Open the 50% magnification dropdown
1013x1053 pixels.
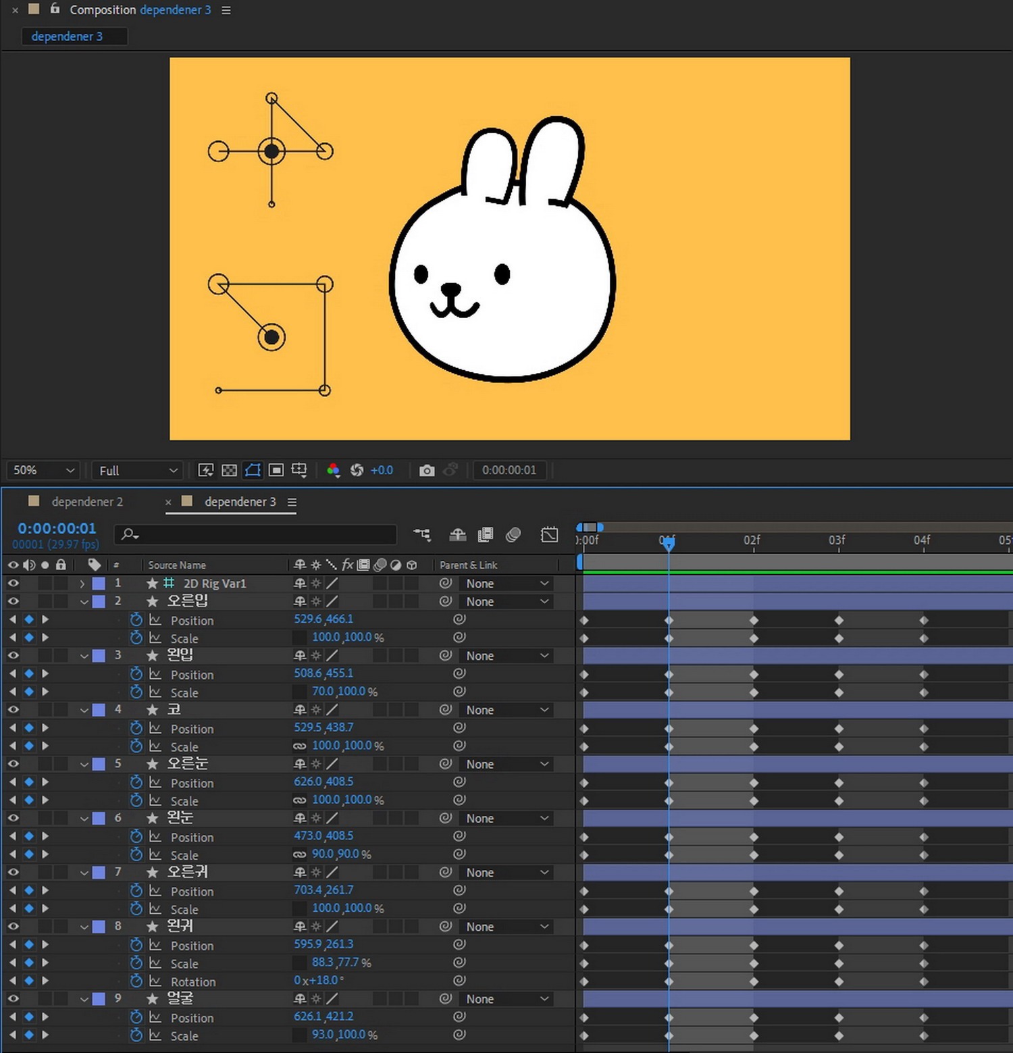tap(43, 470)
